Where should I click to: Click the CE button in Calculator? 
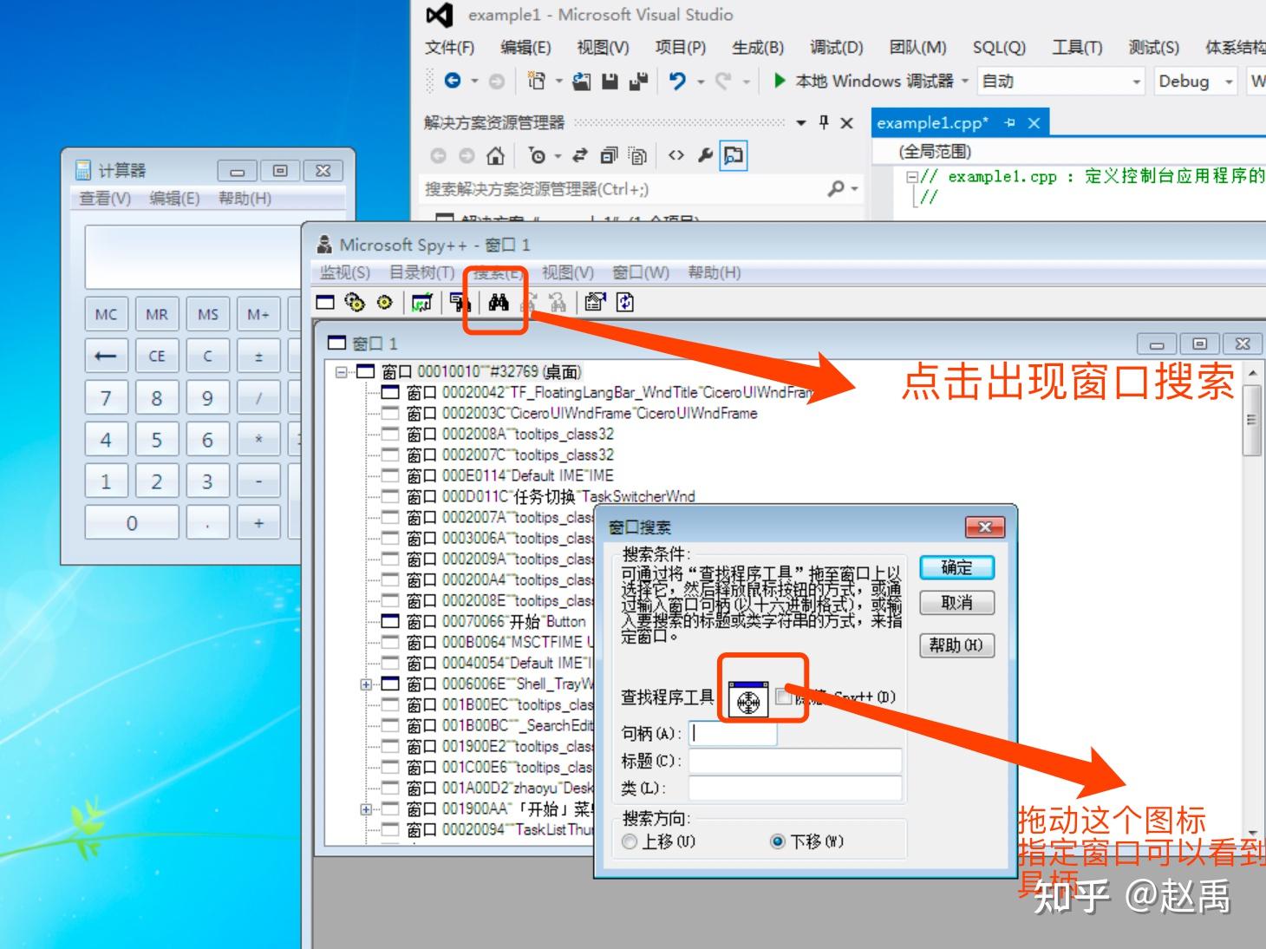157,356
